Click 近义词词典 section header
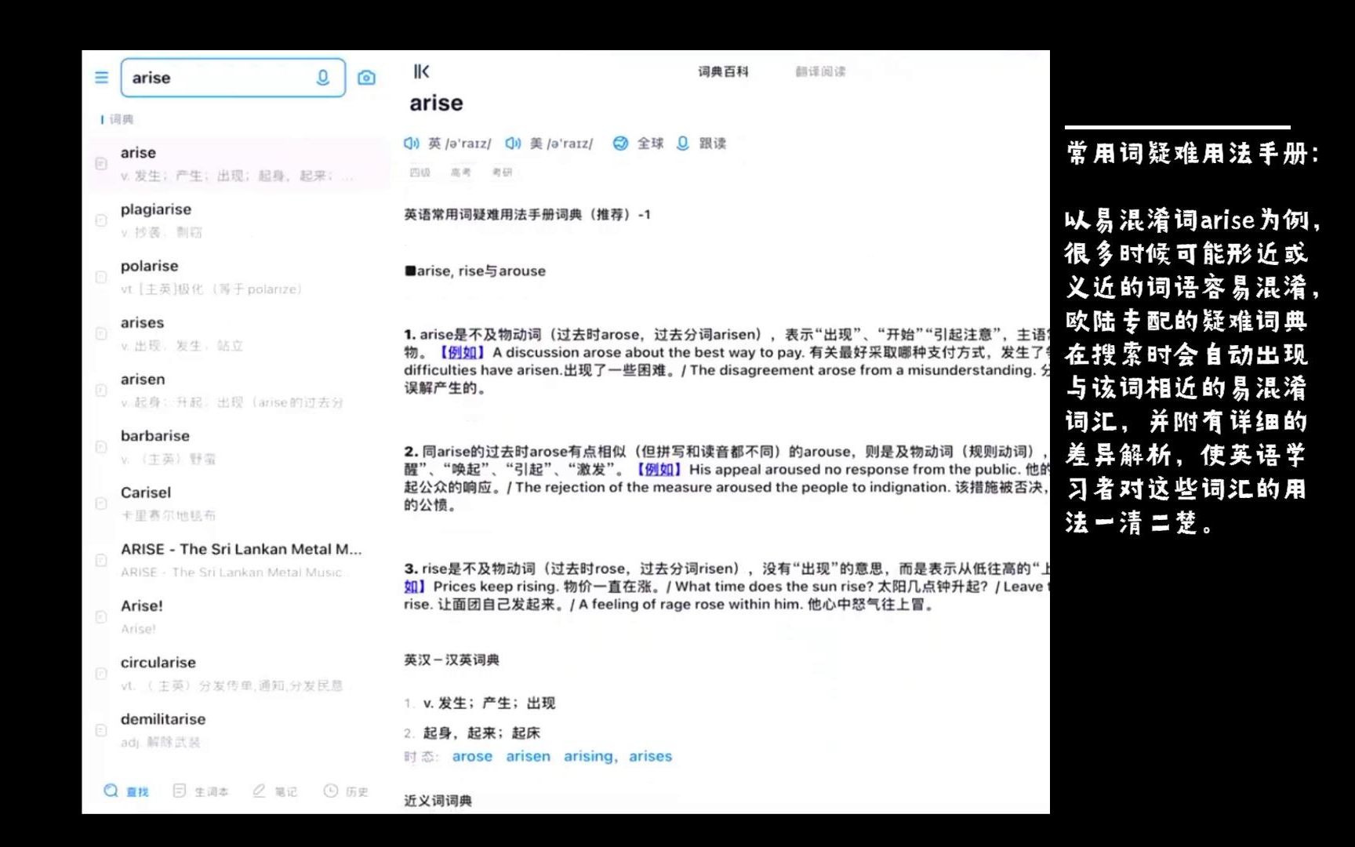This screenshot has height=847, width=1355. (438, 801)
